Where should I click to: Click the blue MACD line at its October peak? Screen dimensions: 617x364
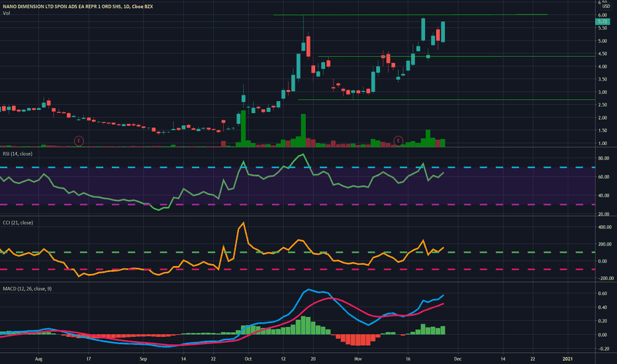(308, 289)
